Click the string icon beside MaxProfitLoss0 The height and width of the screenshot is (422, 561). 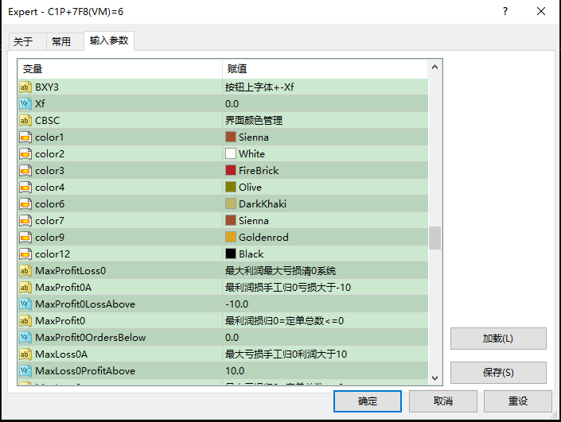25,271
